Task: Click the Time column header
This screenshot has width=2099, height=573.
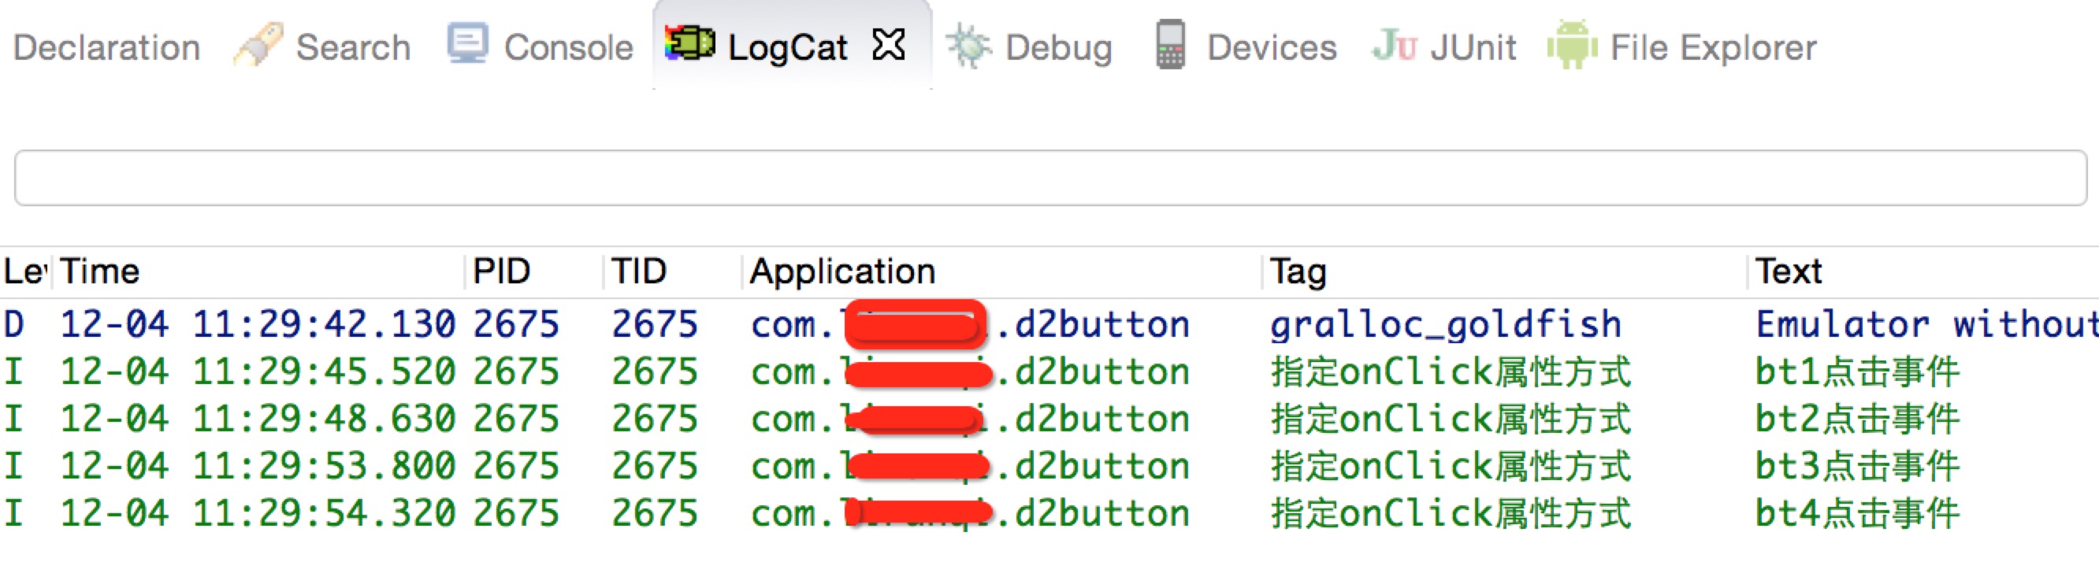Action: tap(99, 271)
